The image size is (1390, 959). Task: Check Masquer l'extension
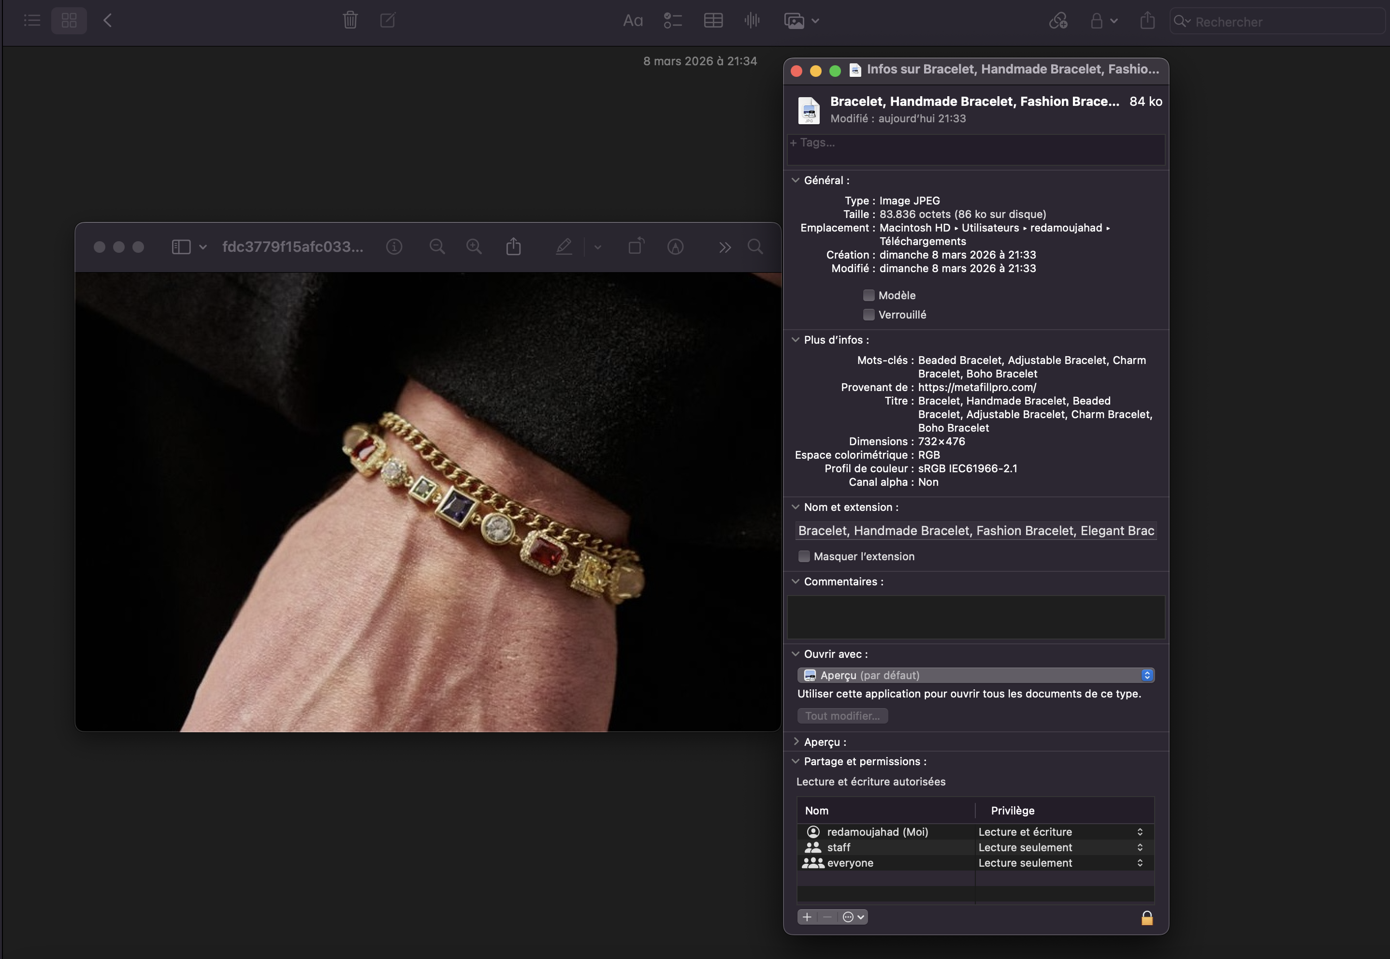804,556
